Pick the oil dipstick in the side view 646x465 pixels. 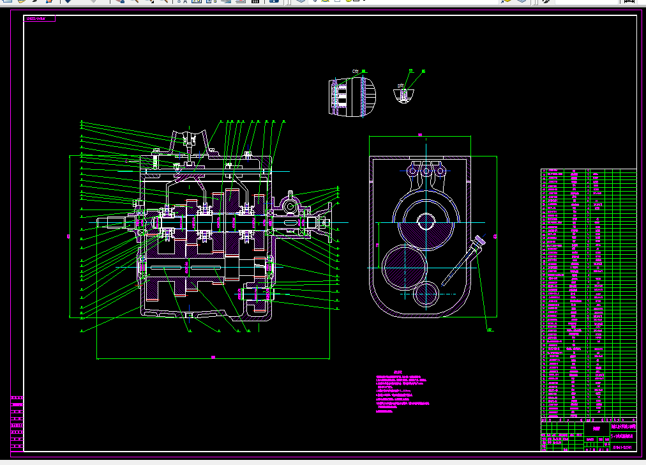point(463,261)
